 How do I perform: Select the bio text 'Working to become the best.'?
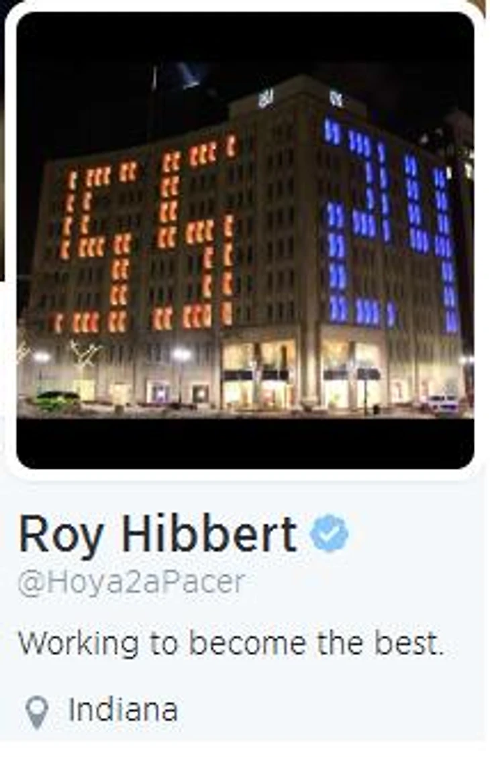click(231, 643)
